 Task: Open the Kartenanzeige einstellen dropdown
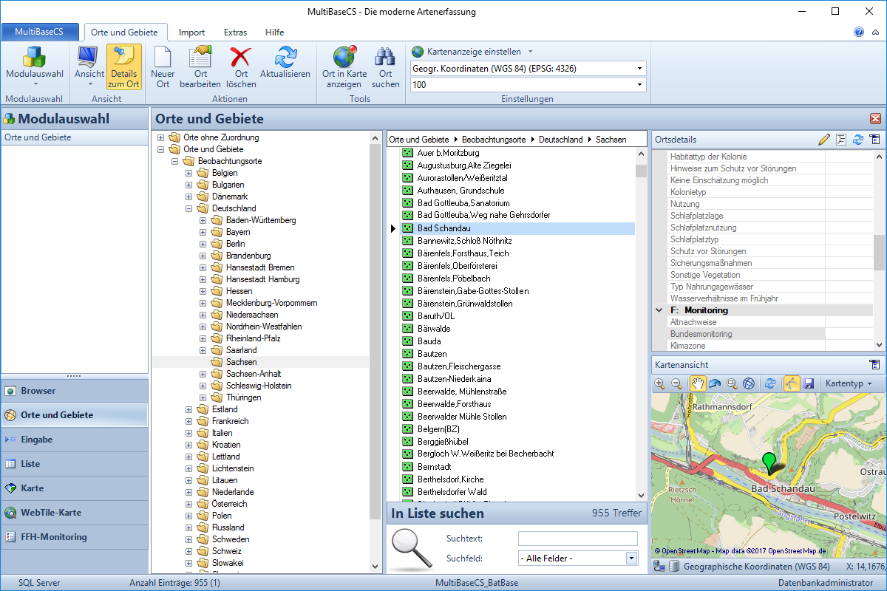pos(472,52)
